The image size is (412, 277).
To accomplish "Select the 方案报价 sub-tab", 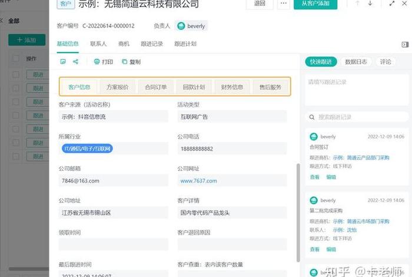I will [x=118, y=87].
